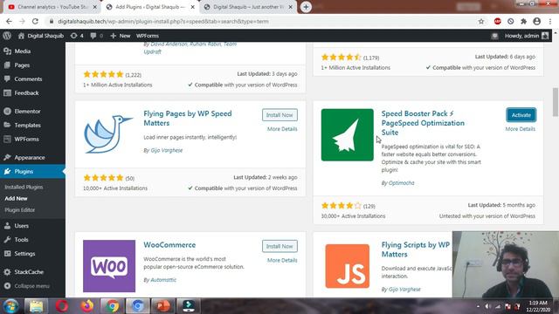The height and width of the screenshot is (314, 559).
Task: Launch Opera from the taskbar
Action: (x=62, y=306)
